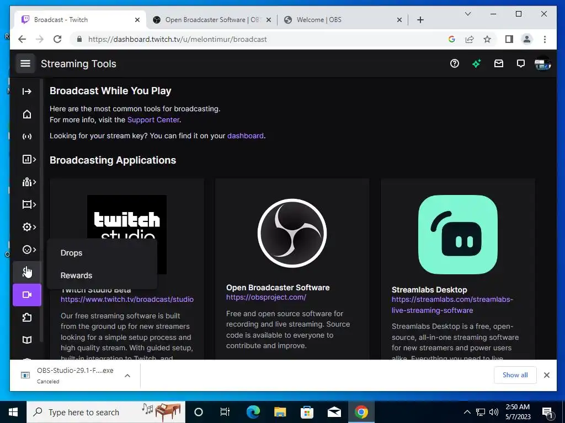Choose Rewards from the flyout menu
This screenshot has width=565, height=423.
coord(76,275)
